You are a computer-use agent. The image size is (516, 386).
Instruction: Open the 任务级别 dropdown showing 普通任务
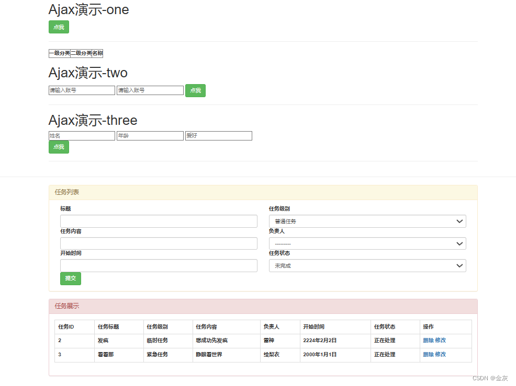(x=367, y=221)
